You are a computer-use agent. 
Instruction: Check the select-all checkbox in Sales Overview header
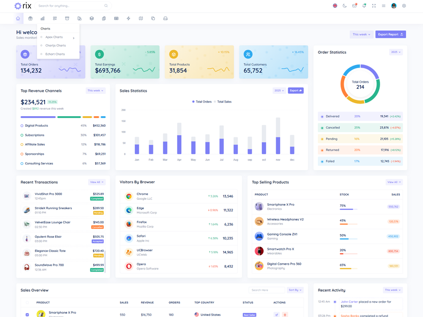(x=27, y=303)
